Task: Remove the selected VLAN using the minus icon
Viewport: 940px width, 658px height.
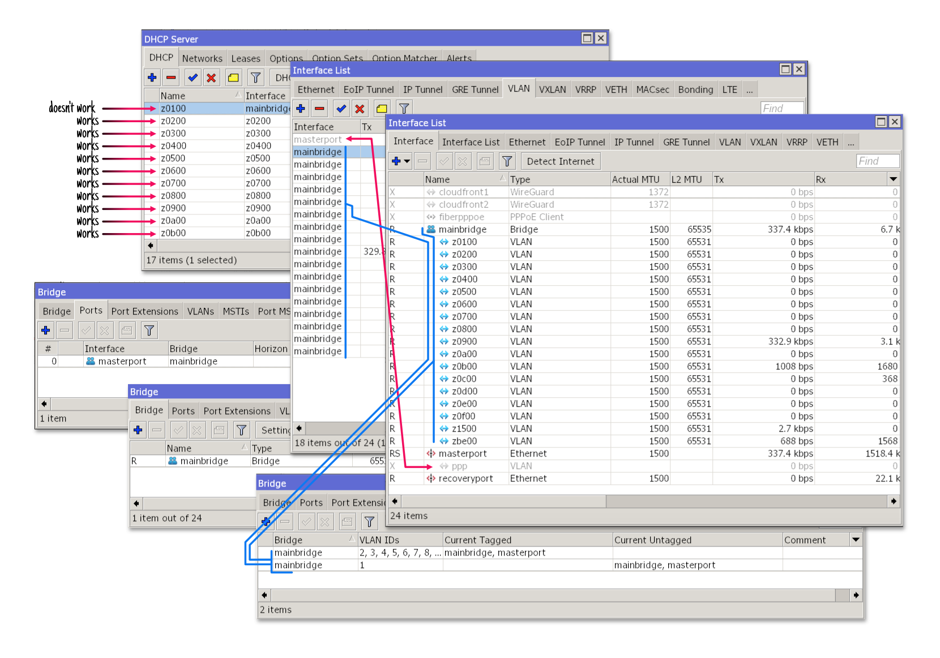Action: point(320,108)
